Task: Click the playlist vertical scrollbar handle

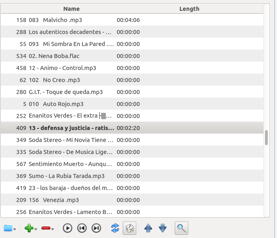Action: [x=266, y=138]
